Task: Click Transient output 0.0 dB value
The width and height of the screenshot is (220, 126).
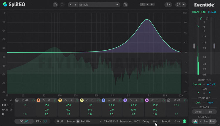Action: (x=197, y=84)
